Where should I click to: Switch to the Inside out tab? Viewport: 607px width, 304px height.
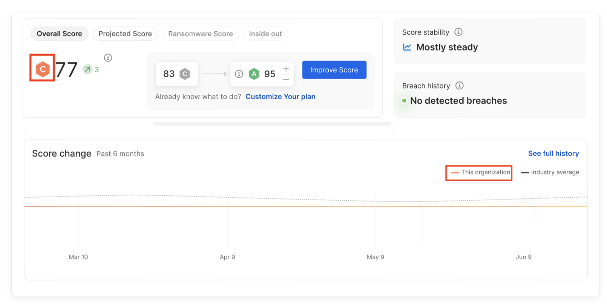[x=265, y=34]
